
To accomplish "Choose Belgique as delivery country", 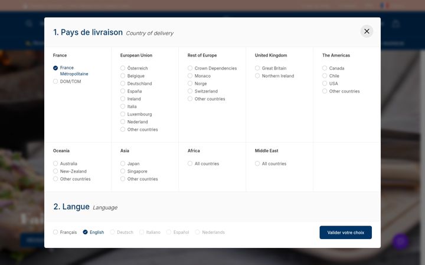I will (x=132, y=76).
